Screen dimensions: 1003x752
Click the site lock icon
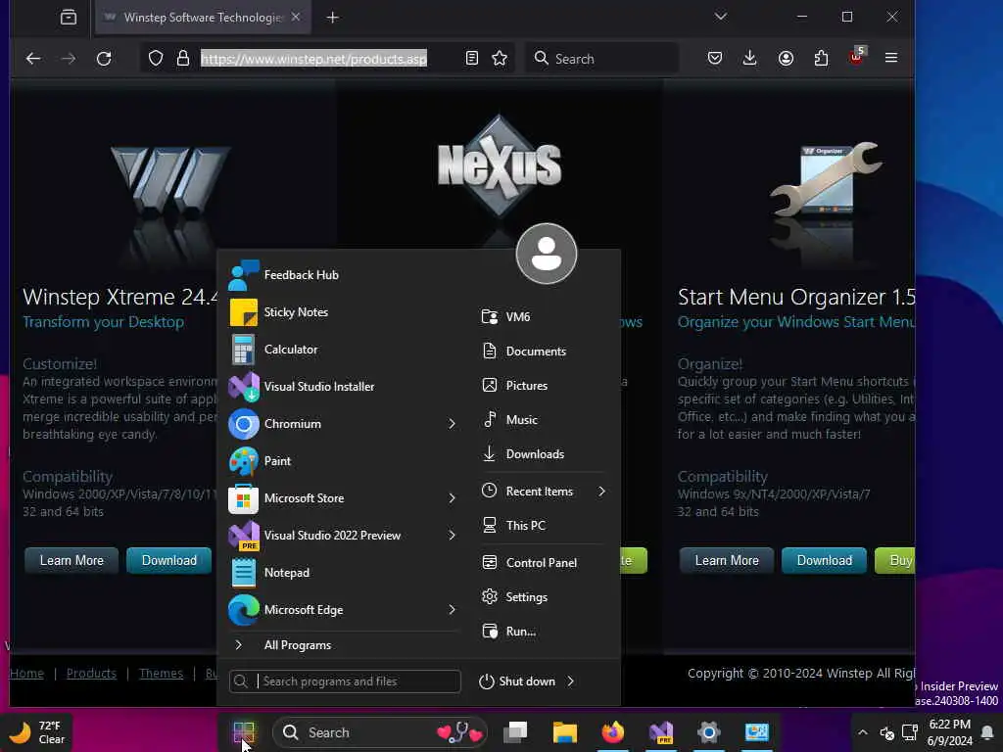183,59
